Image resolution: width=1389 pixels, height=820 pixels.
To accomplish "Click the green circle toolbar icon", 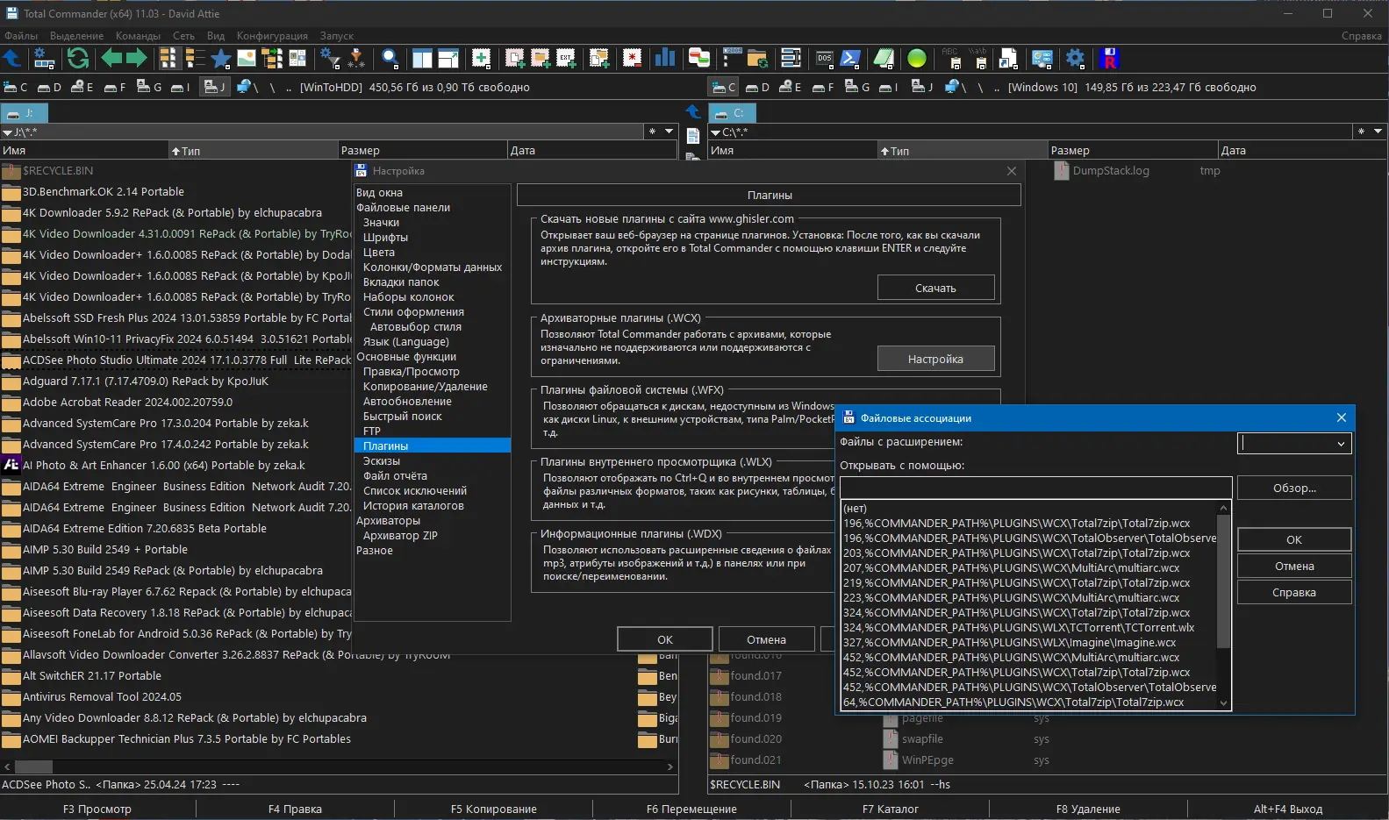I will click(x=916, y=59).
